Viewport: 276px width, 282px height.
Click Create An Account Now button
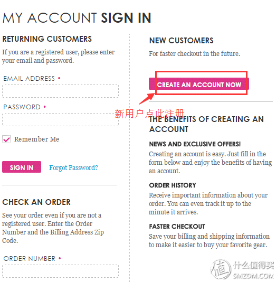click(199, 84)
